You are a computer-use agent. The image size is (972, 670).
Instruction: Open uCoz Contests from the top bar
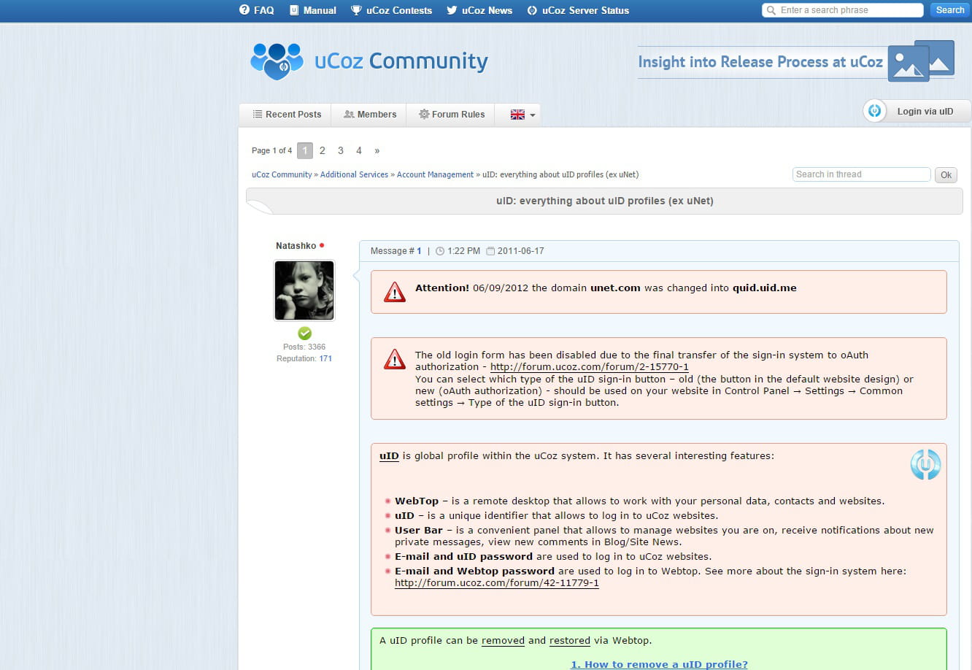(391, 10)
